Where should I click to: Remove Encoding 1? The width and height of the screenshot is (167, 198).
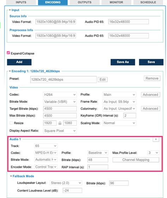[152, 78]
